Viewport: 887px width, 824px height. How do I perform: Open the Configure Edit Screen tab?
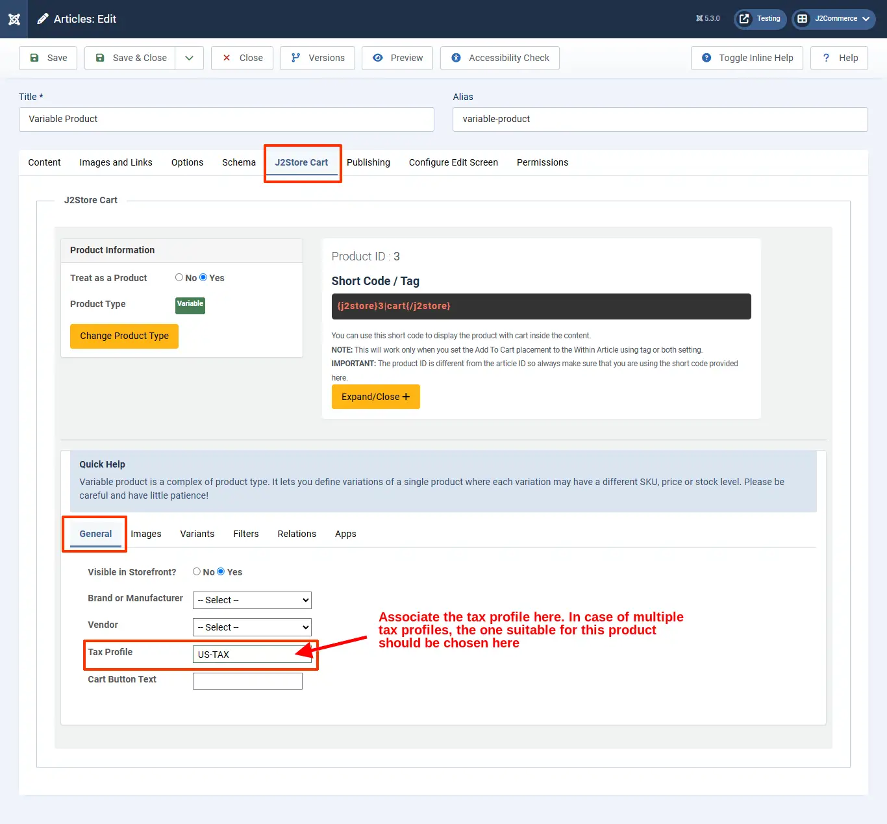pos(453,162)
